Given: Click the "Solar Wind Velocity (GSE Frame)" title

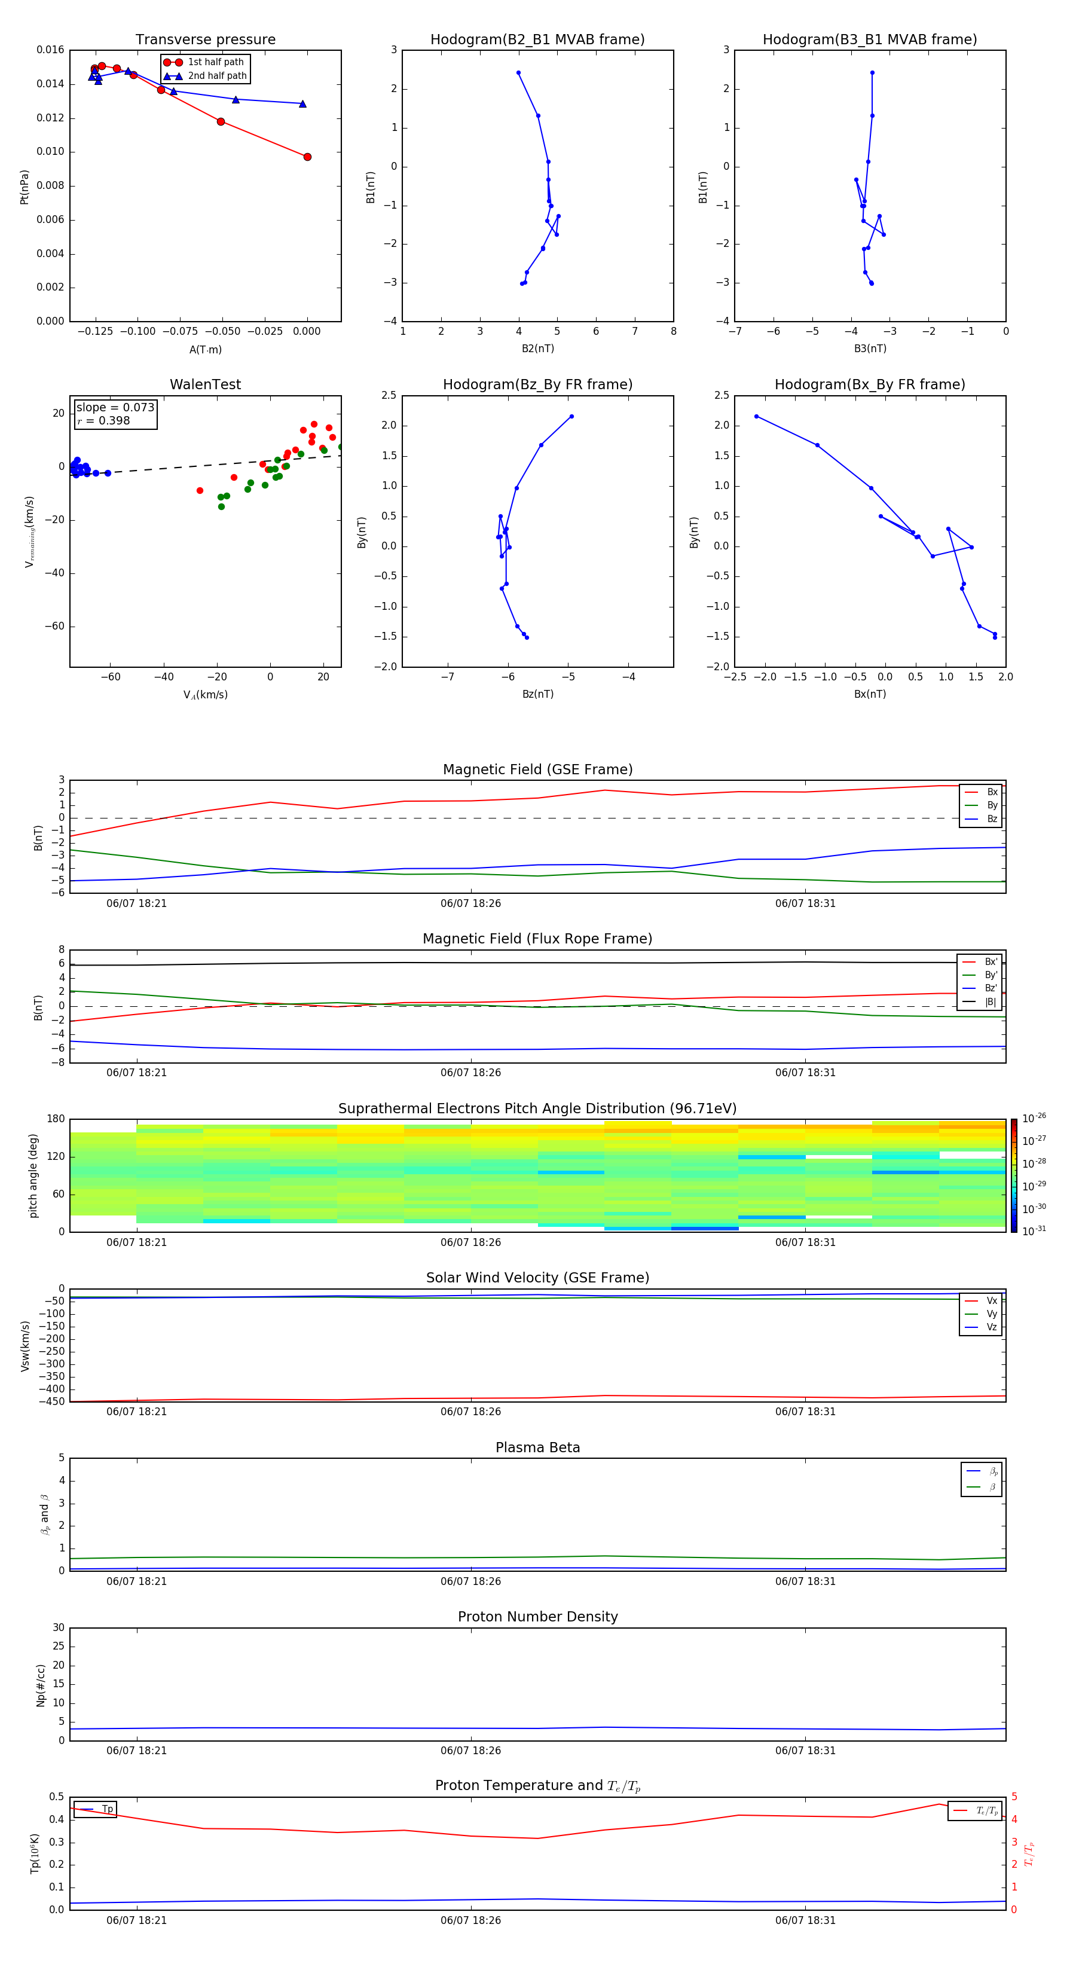Looking at the screenshot, I should click(537, 1278).
